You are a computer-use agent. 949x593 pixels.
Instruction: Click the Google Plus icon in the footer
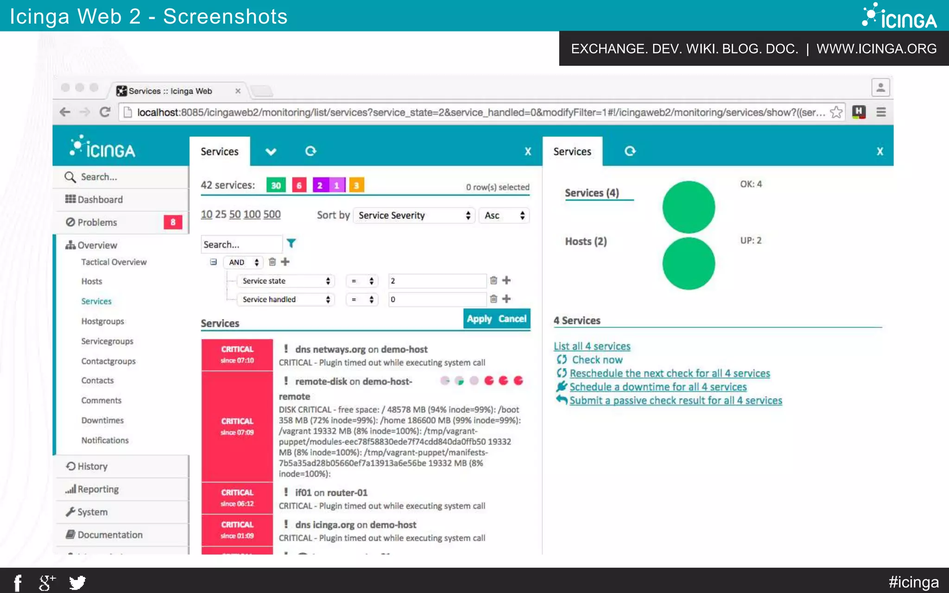pos(47,582)
